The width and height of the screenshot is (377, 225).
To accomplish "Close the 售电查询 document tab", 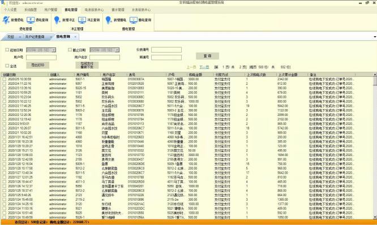I will [x=75, y=37].
